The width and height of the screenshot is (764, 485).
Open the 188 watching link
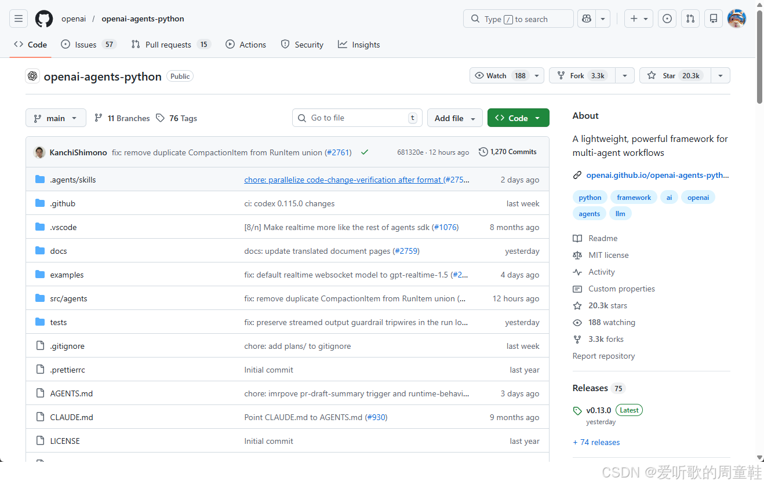[x=604, y=322]
